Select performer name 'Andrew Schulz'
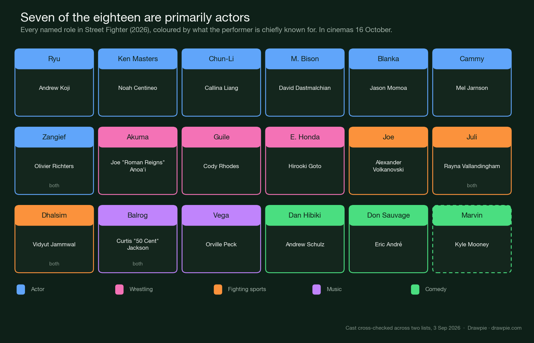534x343 pixels. [305, 245]
